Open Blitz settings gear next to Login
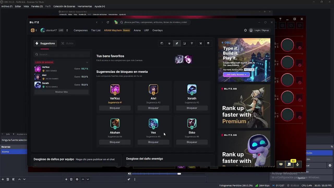The height and width of the screenshot is (188, 334). (x=245, y=30)
